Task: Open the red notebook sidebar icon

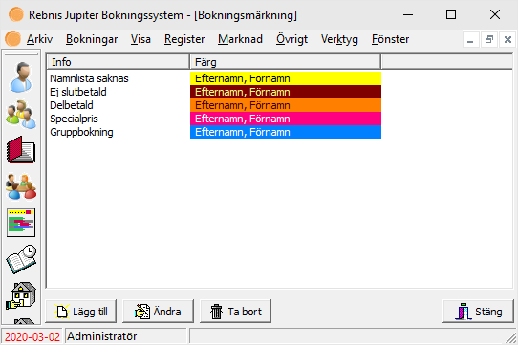Action: (x=21, y=150)
